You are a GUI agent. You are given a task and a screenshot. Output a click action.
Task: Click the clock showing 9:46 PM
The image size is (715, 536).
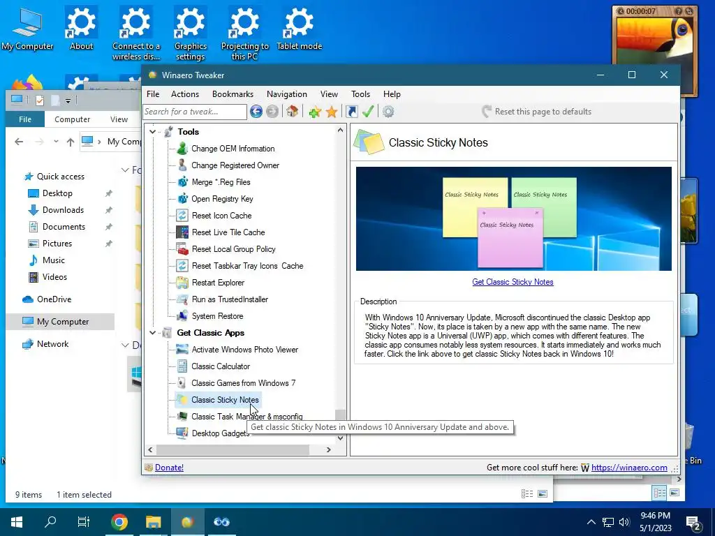click(655, 516)
